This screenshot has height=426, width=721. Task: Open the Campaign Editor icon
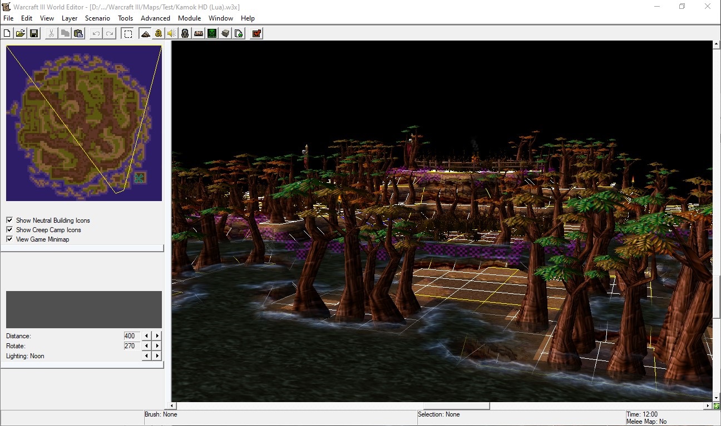199,33
